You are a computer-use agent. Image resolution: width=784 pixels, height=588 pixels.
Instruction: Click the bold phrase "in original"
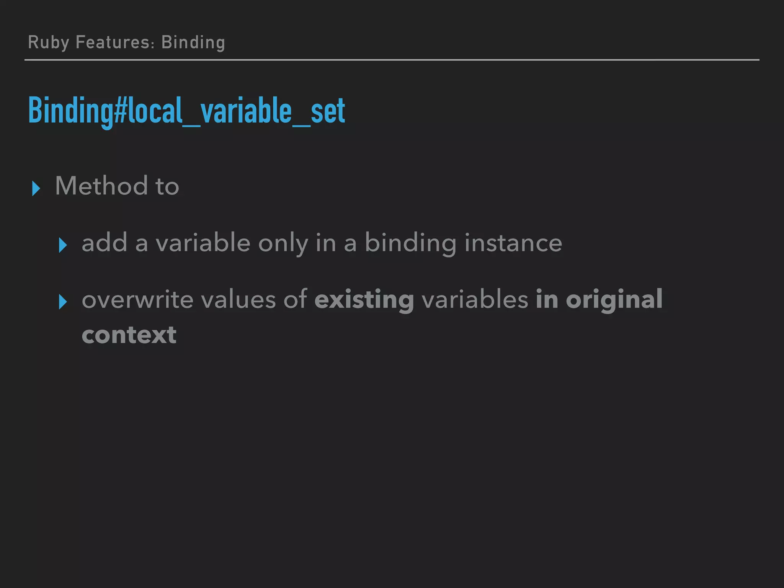[x=599, y=299]
